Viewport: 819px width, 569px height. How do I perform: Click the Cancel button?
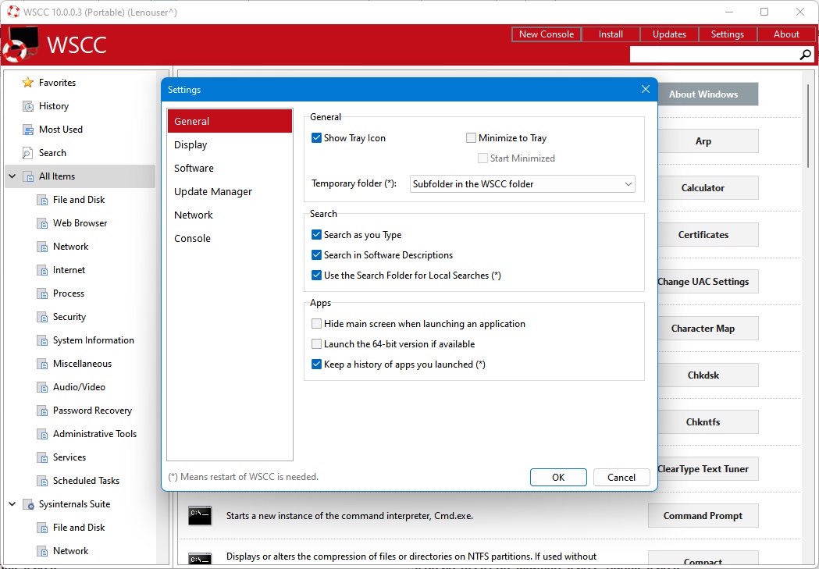click(x=621, y=477)
